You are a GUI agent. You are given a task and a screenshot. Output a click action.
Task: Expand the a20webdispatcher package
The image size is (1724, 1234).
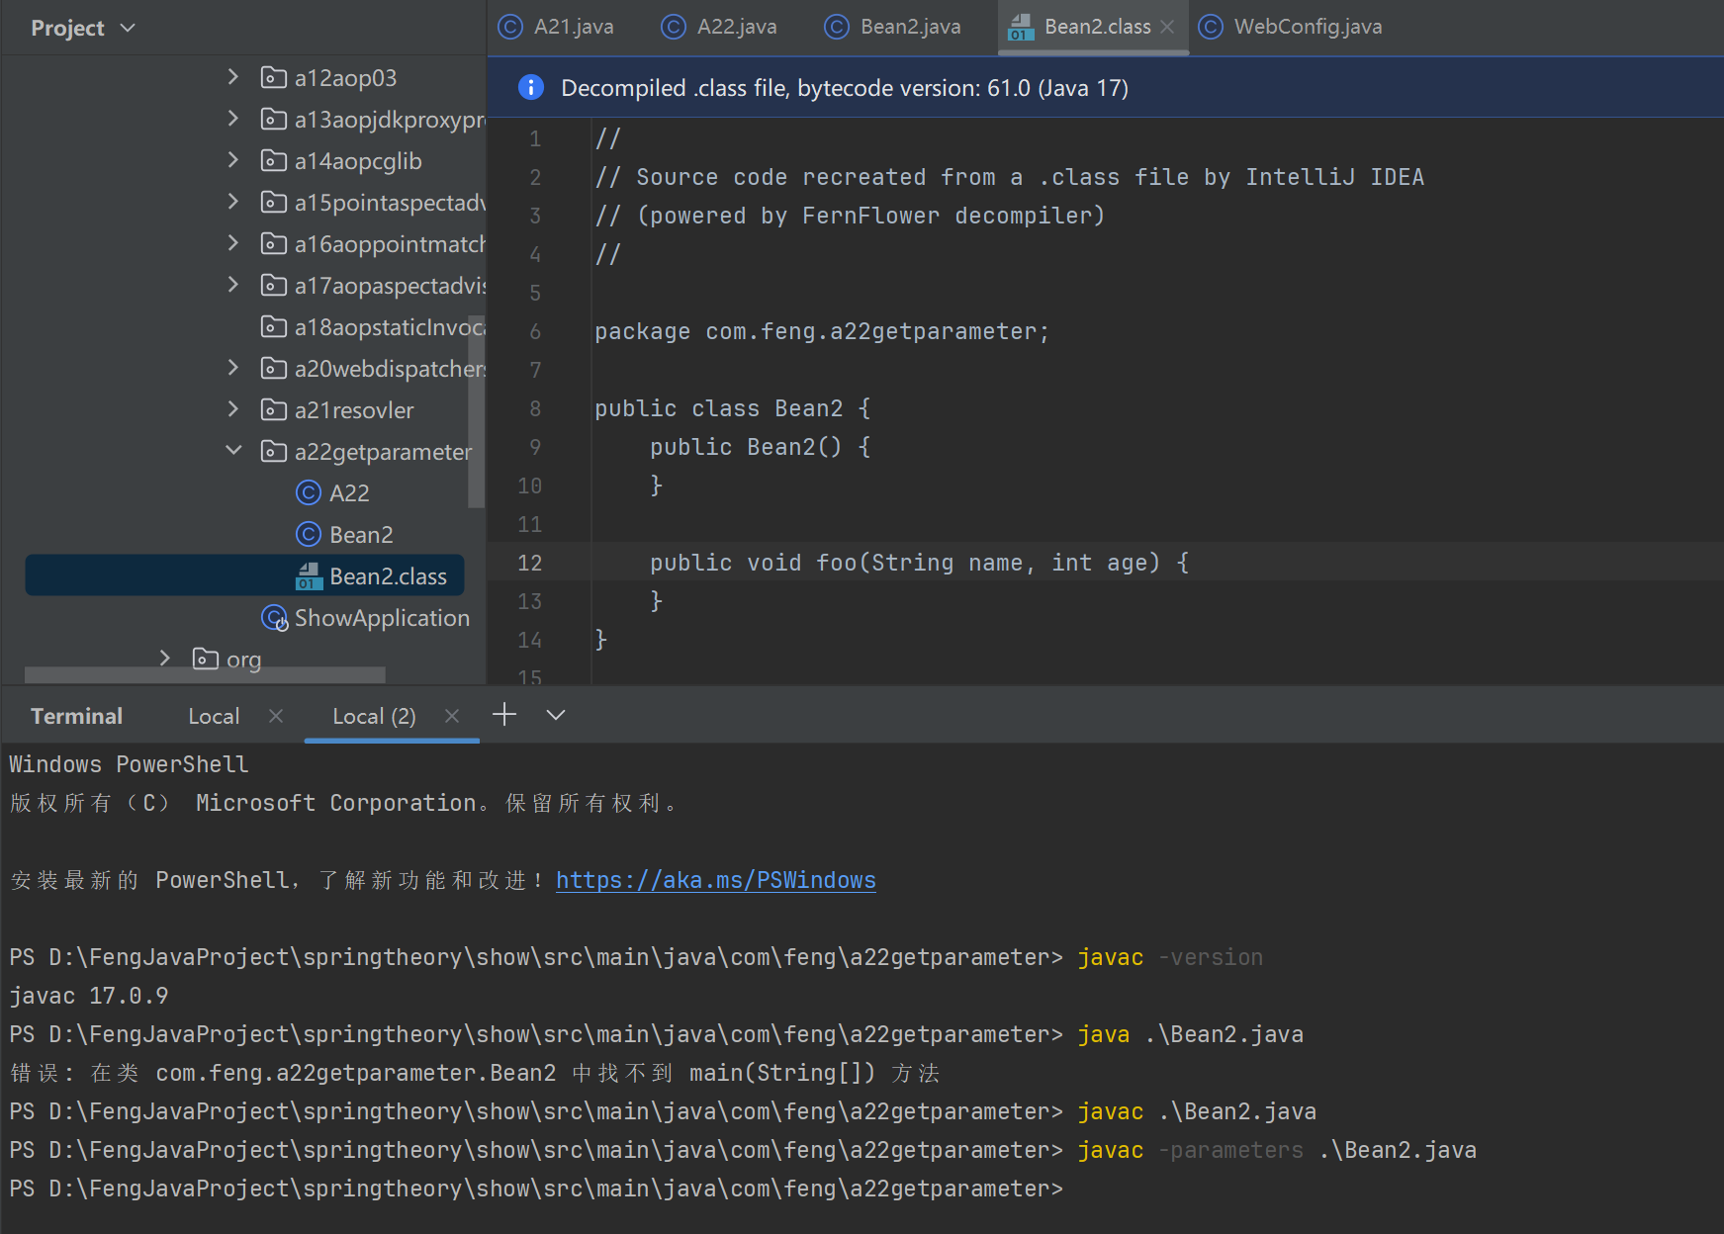233,367
